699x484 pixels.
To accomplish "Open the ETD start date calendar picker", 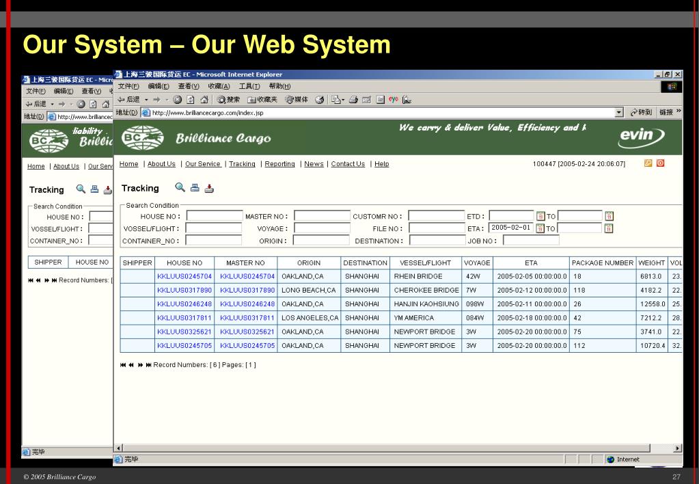I will point(540,217).
